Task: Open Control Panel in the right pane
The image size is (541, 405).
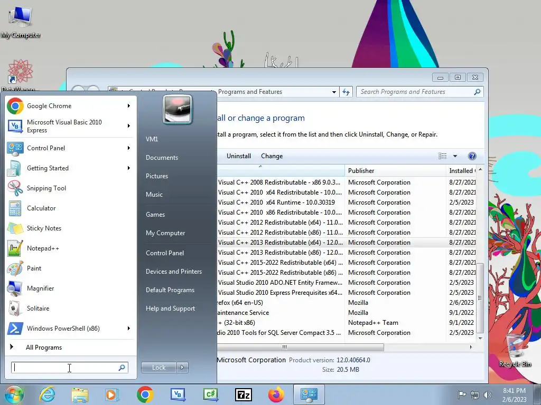Action: [x=165, y=253]
